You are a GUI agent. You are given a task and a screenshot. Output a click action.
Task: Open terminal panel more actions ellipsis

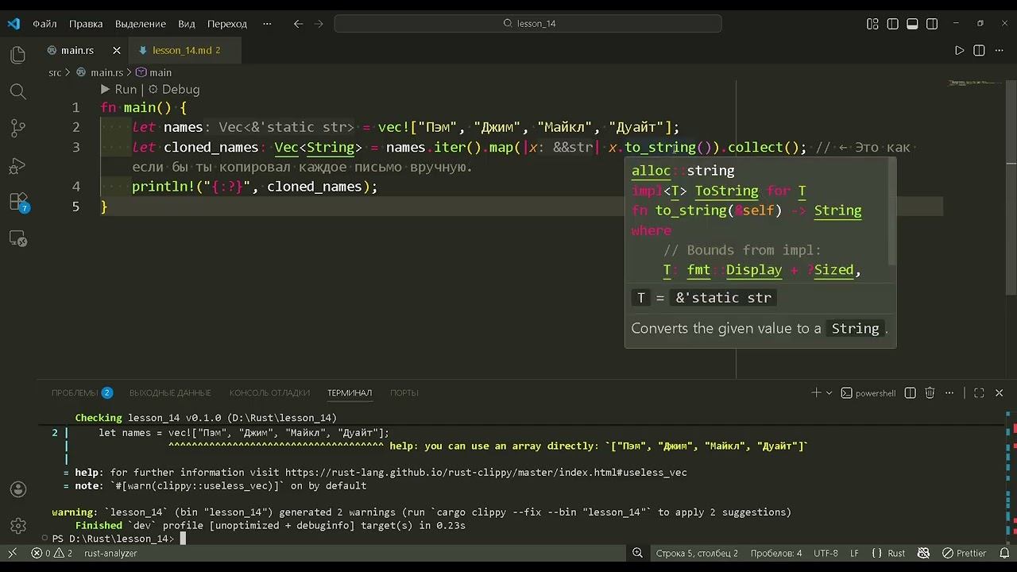(949, 392)
